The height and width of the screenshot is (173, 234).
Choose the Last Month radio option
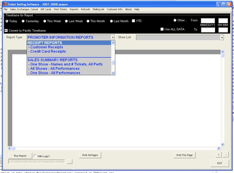pos(111,21)
